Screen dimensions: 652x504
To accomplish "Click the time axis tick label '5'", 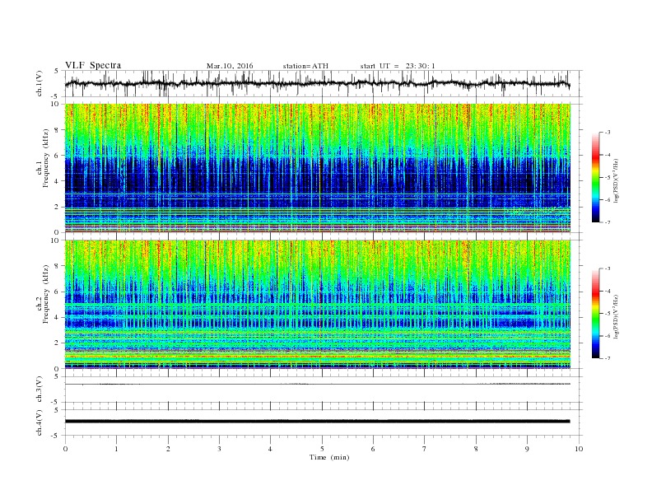I will [x=322, y=449].
